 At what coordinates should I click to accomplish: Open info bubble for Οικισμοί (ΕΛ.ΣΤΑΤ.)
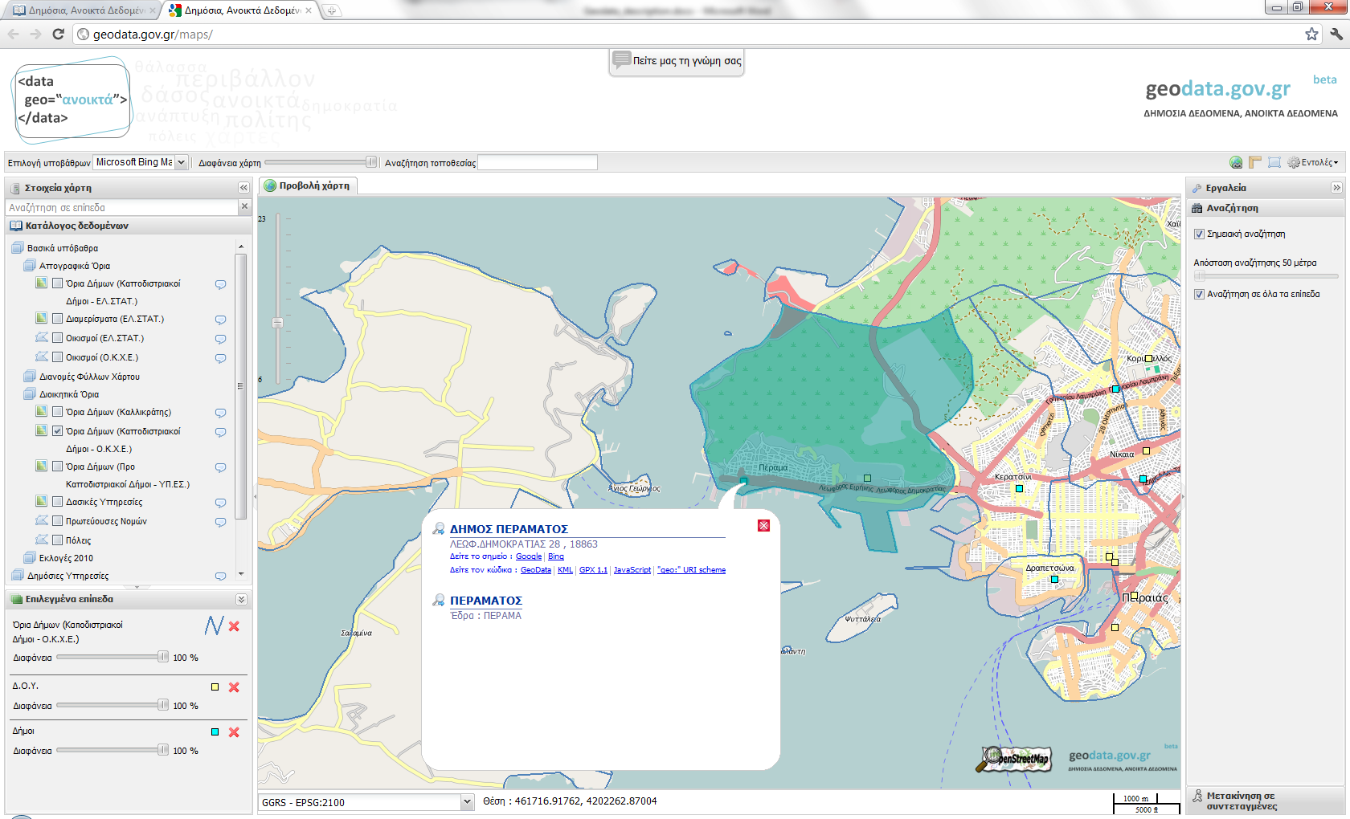[220, 339]
